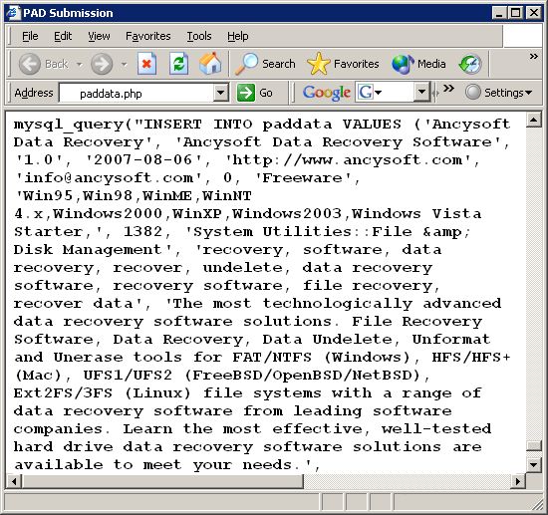Stop page loading with red X icon
This screenshot has height=515, width=548.
[x=146, y=64]
